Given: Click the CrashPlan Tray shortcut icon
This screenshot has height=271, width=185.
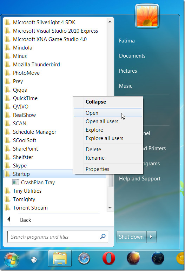Looking at the screenshot, I should [x=15, y=182].
